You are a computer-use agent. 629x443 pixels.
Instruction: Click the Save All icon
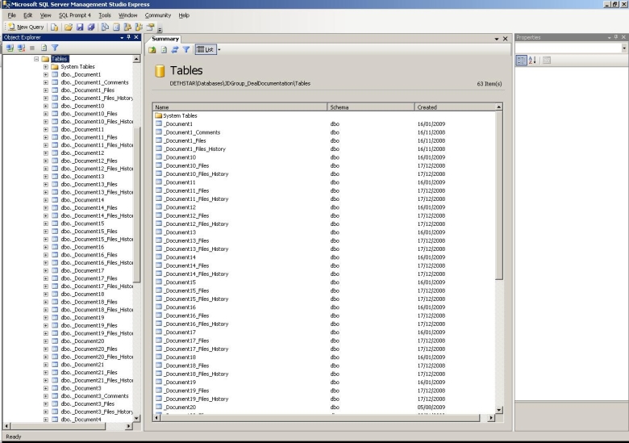point(91,27)
